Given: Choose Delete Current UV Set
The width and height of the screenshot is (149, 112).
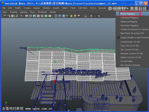Looking at the screenshot, I should pos(131,57).
